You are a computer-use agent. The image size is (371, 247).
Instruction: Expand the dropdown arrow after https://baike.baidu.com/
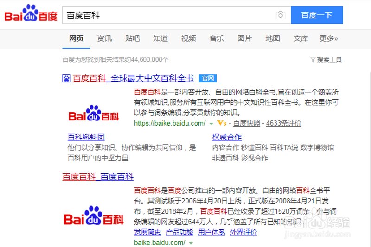point(211,124)
